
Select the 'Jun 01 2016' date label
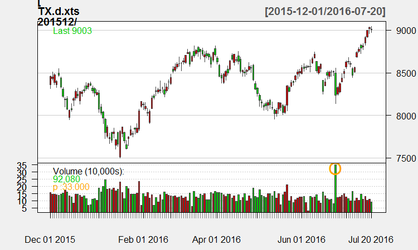pyautogui.click(x=301, y=240)
